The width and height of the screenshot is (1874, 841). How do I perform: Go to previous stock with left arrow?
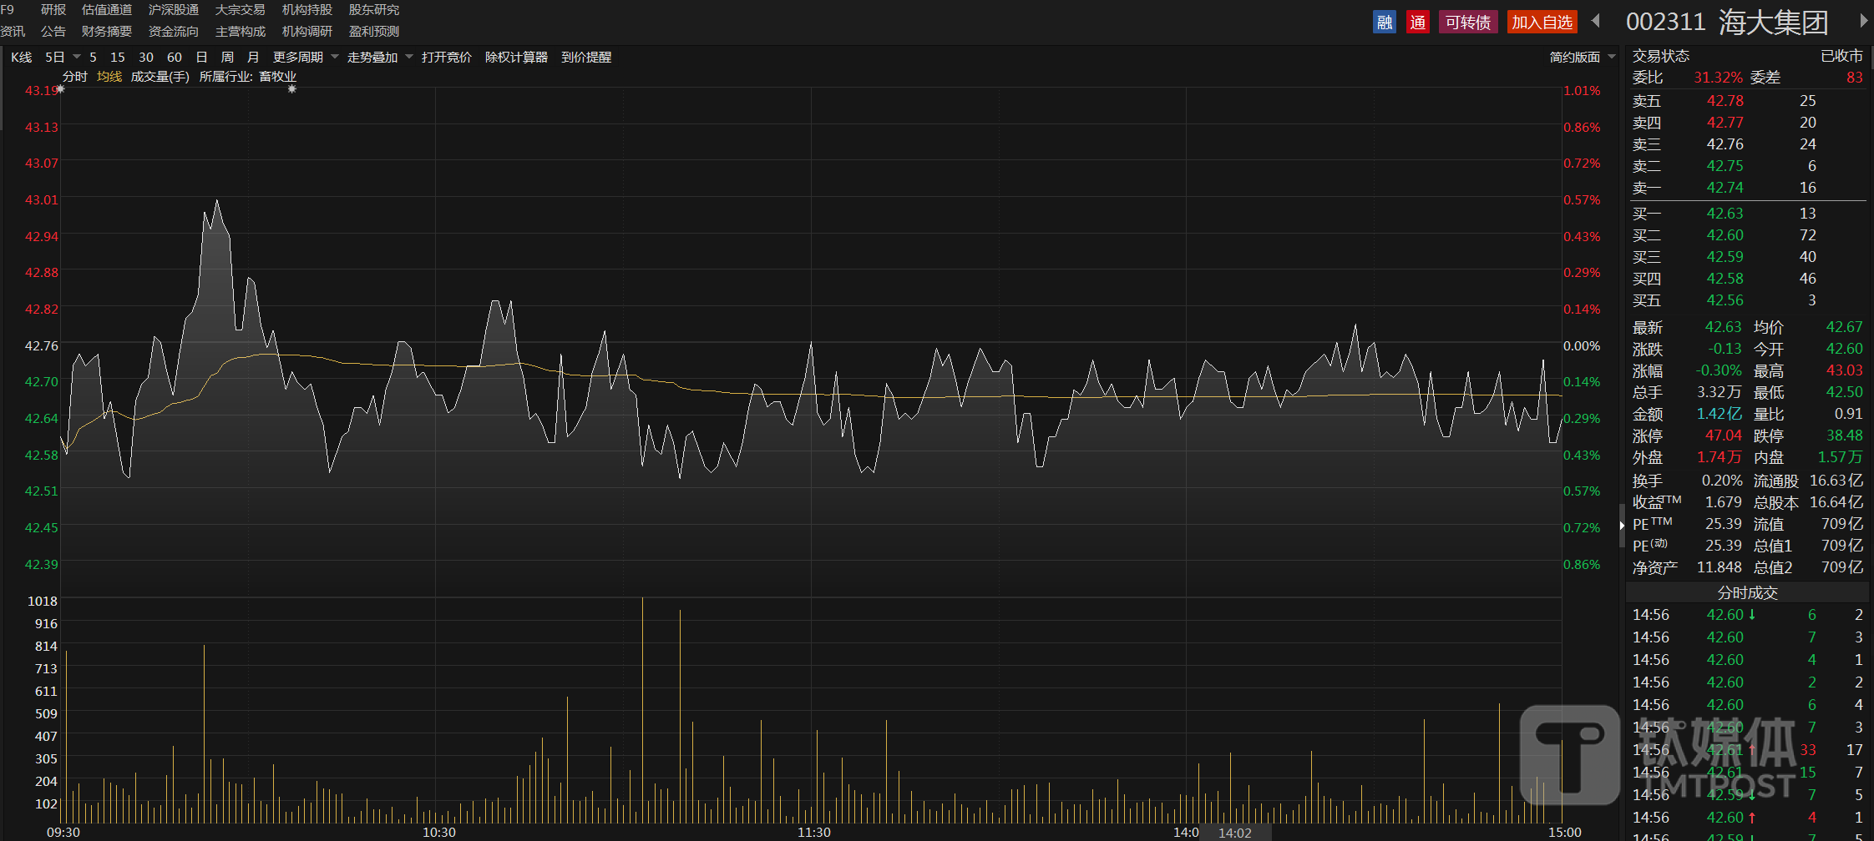coord(1596,21)
